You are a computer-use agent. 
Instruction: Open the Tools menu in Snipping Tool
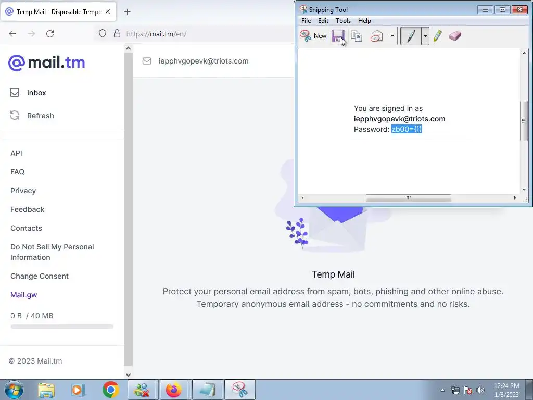(x=343, y=21)
